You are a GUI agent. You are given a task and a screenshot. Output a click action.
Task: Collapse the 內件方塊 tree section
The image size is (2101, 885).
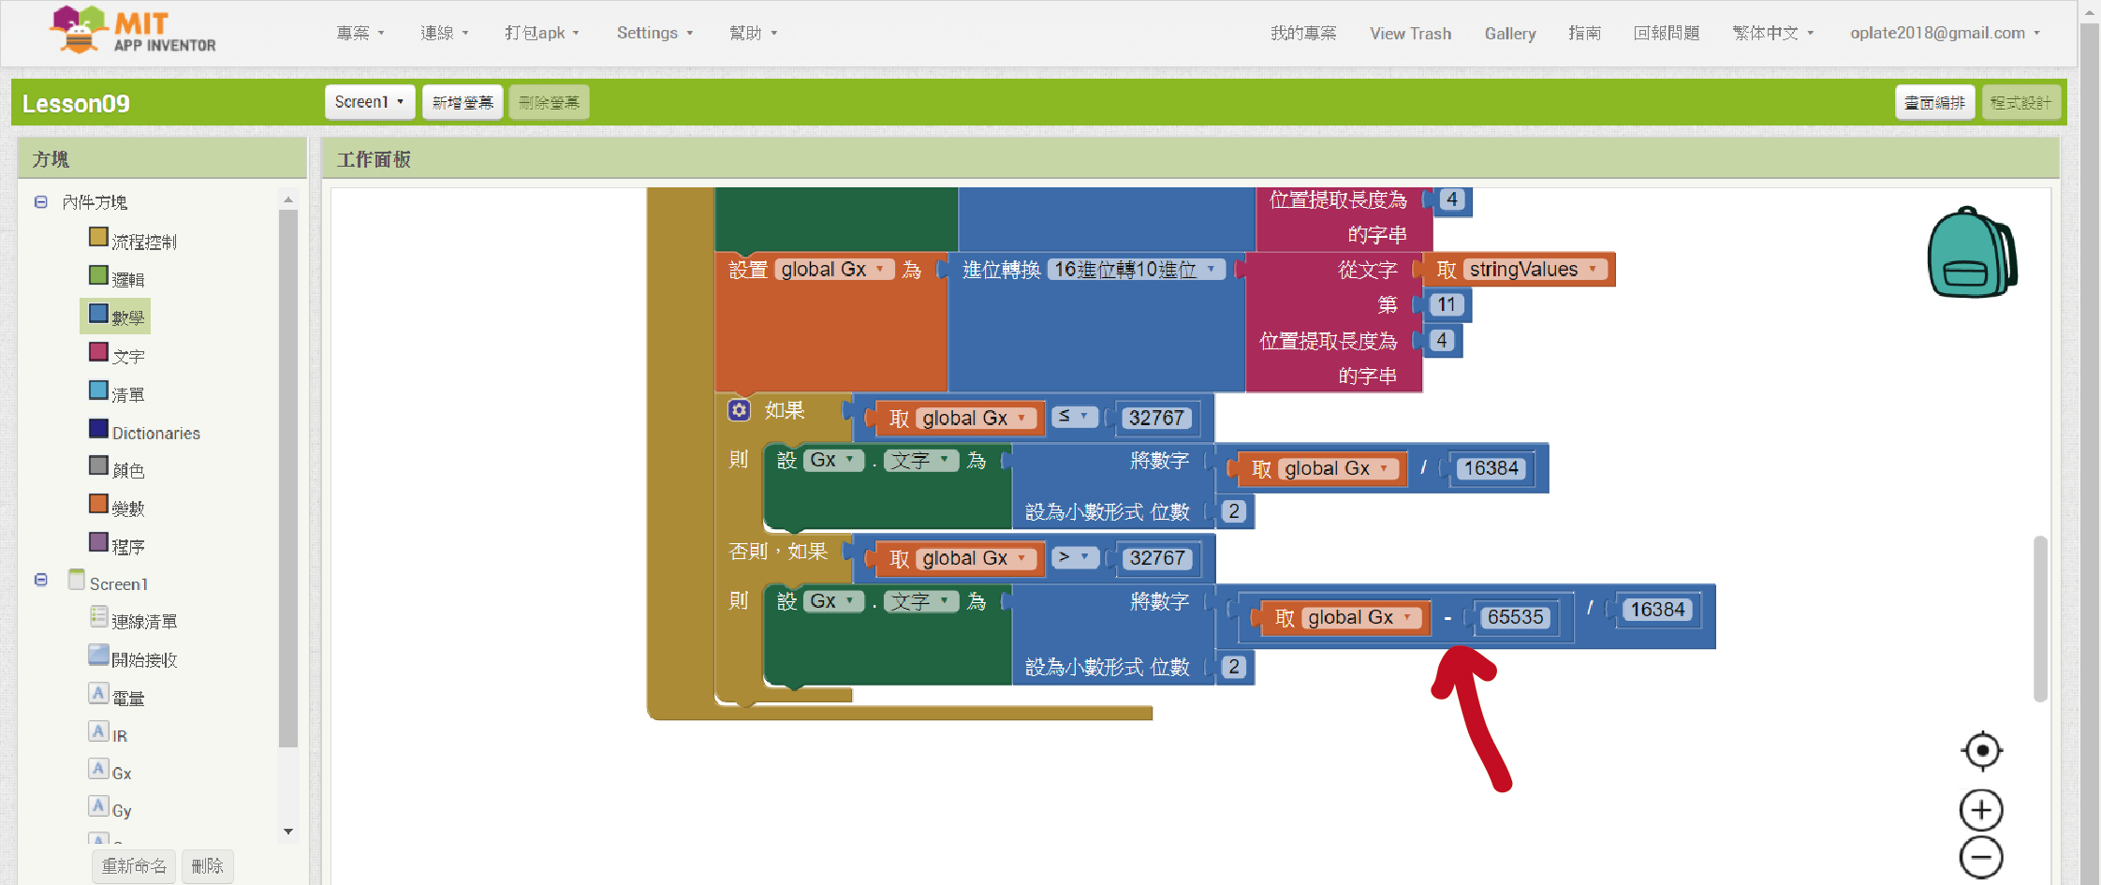coord(41,202)
